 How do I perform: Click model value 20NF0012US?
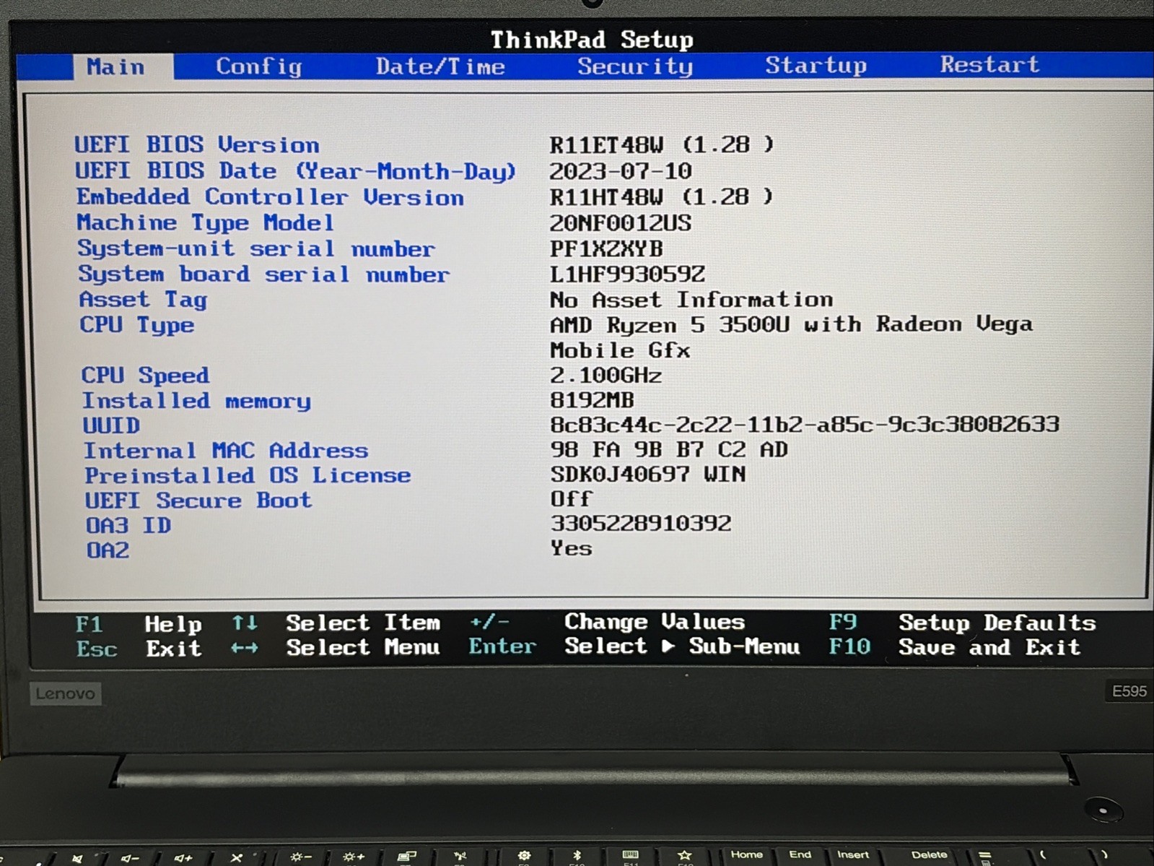point(621,222)
